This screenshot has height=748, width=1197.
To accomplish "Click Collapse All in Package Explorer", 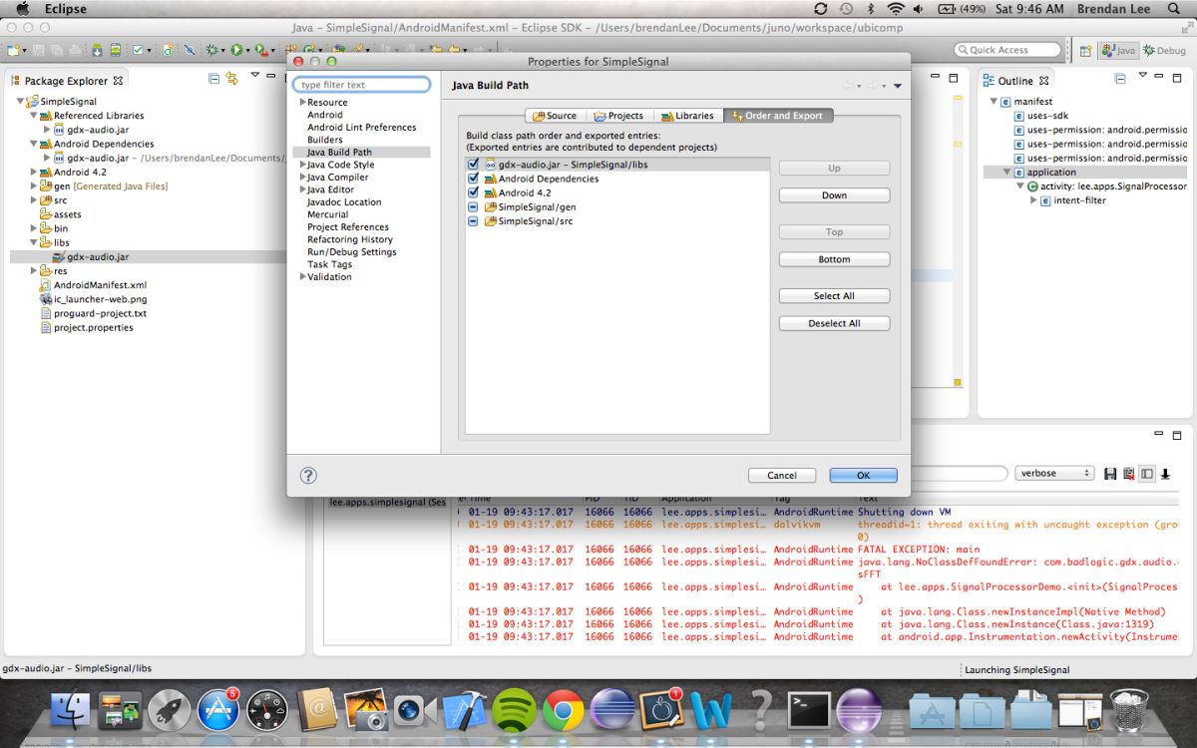I will [214, 79].
